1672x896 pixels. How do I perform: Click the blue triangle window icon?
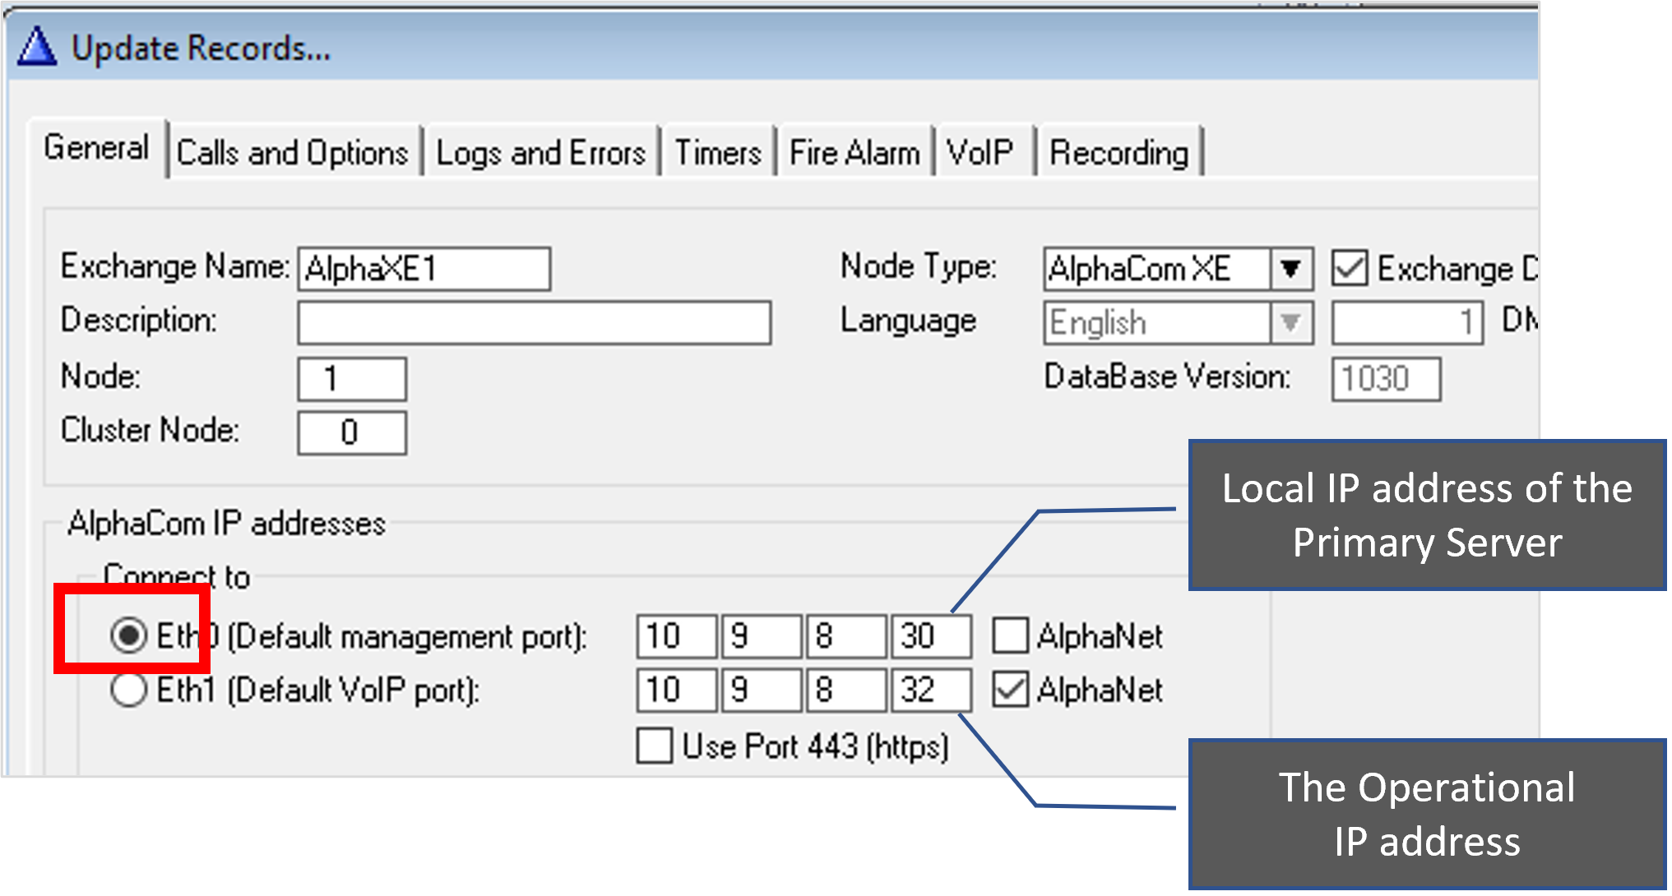(37, 47)
